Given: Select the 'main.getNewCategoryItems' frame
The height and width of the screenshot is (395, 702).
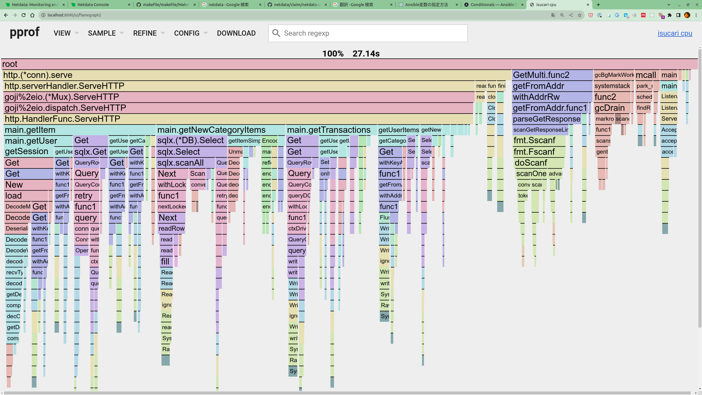Looking at the screenshot, I should pyautogui.click(x=221, y=130).
